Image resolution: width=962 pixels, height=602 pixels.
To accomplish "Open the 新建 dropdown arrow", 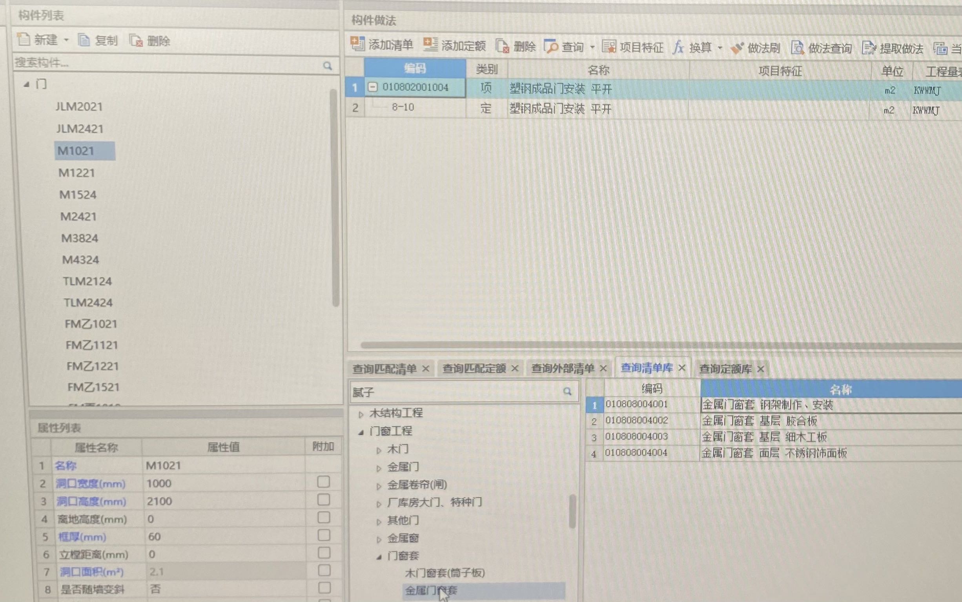I will [66, 40].
